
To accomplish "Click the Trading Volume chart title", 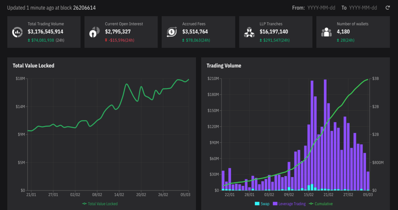I will pyautogui.click(x=224, y=66).
